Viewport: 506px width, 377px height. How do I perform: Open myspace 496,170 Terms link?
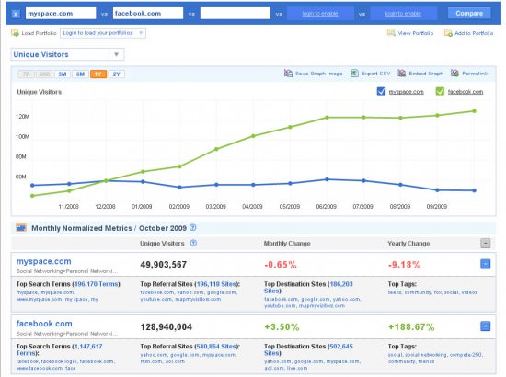(97, 284)
